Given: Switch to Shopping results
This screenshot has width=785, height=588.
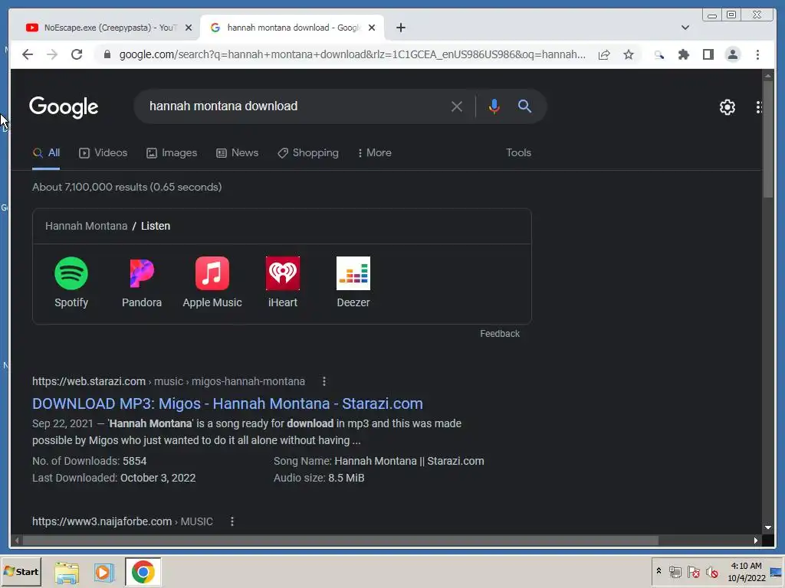Looking at the screenshot, I should tap(308, 153).
